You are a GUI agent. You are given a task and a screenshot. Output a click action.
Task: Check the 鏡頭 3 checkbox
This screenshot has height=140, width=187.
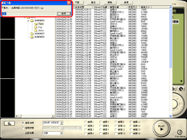click(x=86, y=130)
